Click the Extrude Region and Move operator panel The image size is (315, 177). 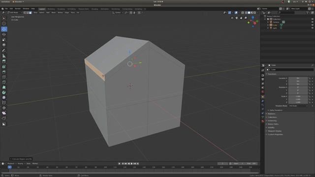coord(21,159)
